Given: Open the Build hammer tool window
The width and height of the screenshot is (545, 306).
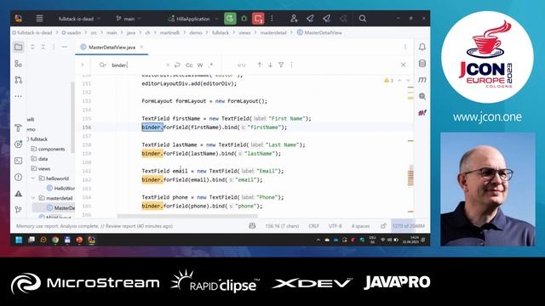Looking at the screenshot, I should click(19, 127).
